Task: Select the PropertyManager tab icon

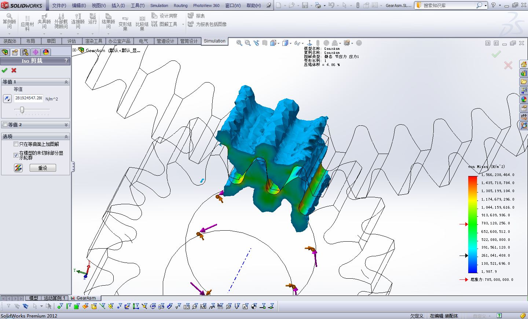Action: click(15, 52)
